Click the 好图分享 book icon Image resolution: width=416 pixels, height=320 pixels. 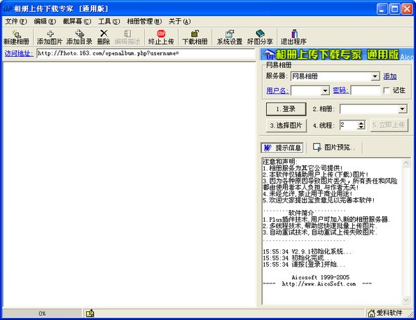260,33
